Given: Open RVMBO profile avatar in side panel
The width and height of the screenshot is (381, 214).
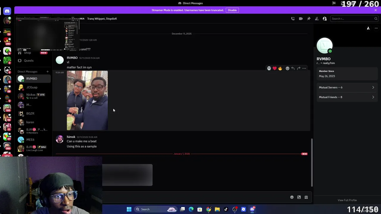Looking at the screenshot, I should pos(325,45).
